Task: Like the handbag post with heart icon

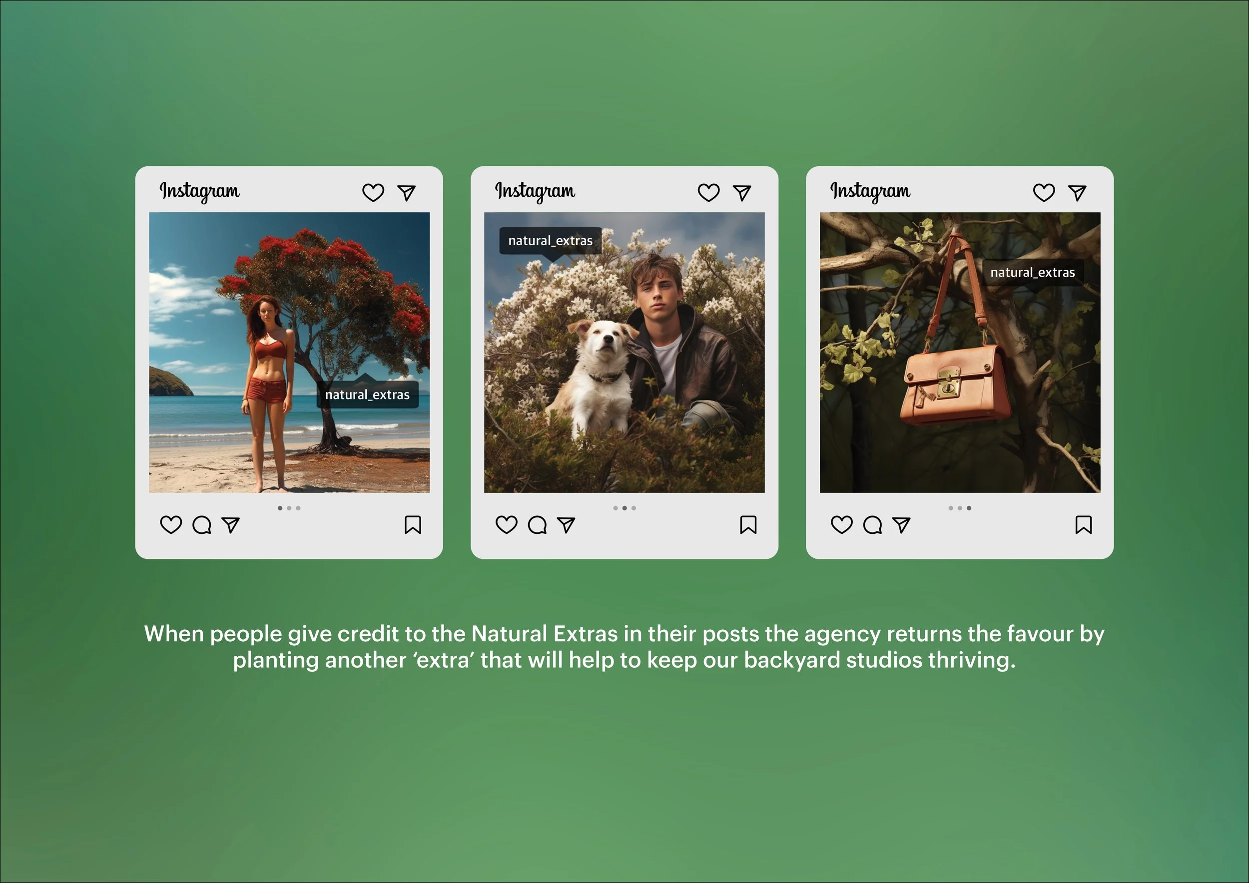Action: point(841,525)
